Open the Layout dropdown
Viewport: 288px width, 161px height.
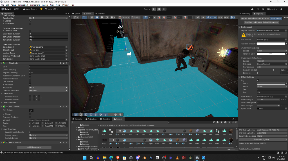(272, 9)
